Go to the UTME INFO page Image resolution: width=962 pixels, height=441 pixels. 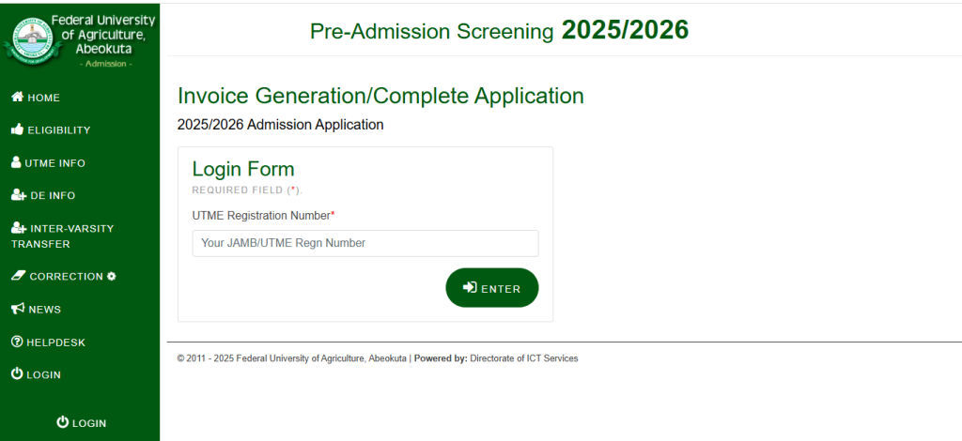click(49, 163)
